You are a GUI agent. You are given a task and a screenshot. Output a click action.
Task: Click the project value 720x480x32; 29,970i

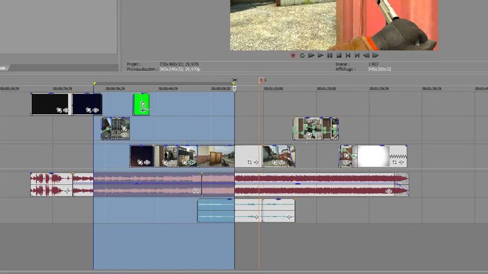179,64
